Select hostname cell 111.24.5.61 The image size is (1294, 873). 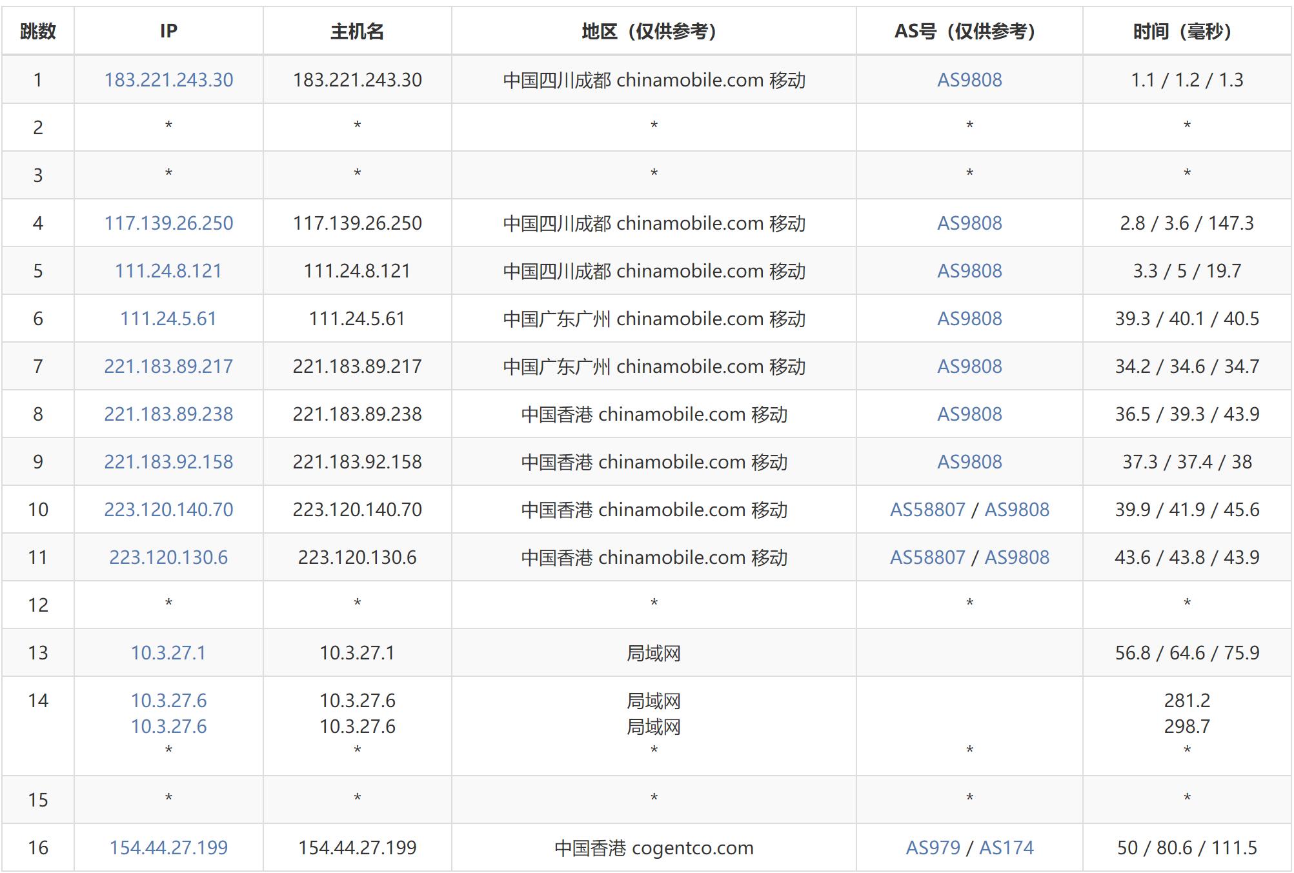[x=357, y=319]
